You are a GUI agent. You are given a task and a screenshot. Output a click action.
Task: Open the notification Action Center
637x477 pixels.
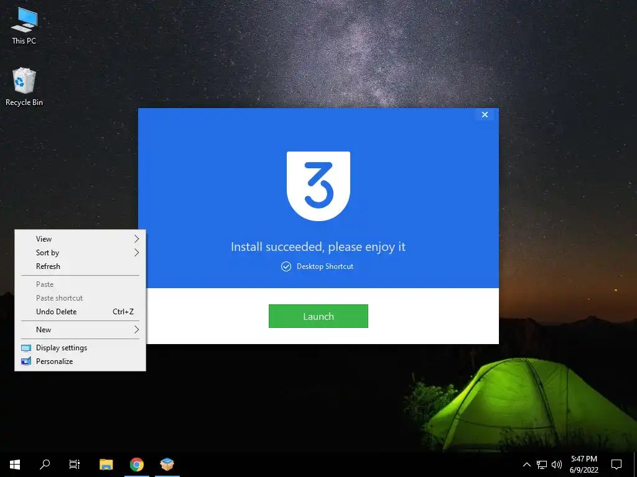click(616, 465)
